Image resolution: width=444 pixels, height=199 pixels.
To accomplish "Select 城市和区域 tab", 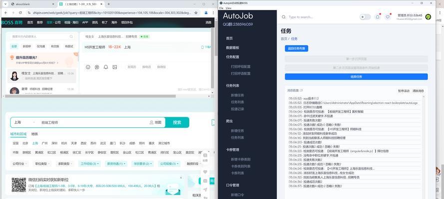I will click(18, 134).
